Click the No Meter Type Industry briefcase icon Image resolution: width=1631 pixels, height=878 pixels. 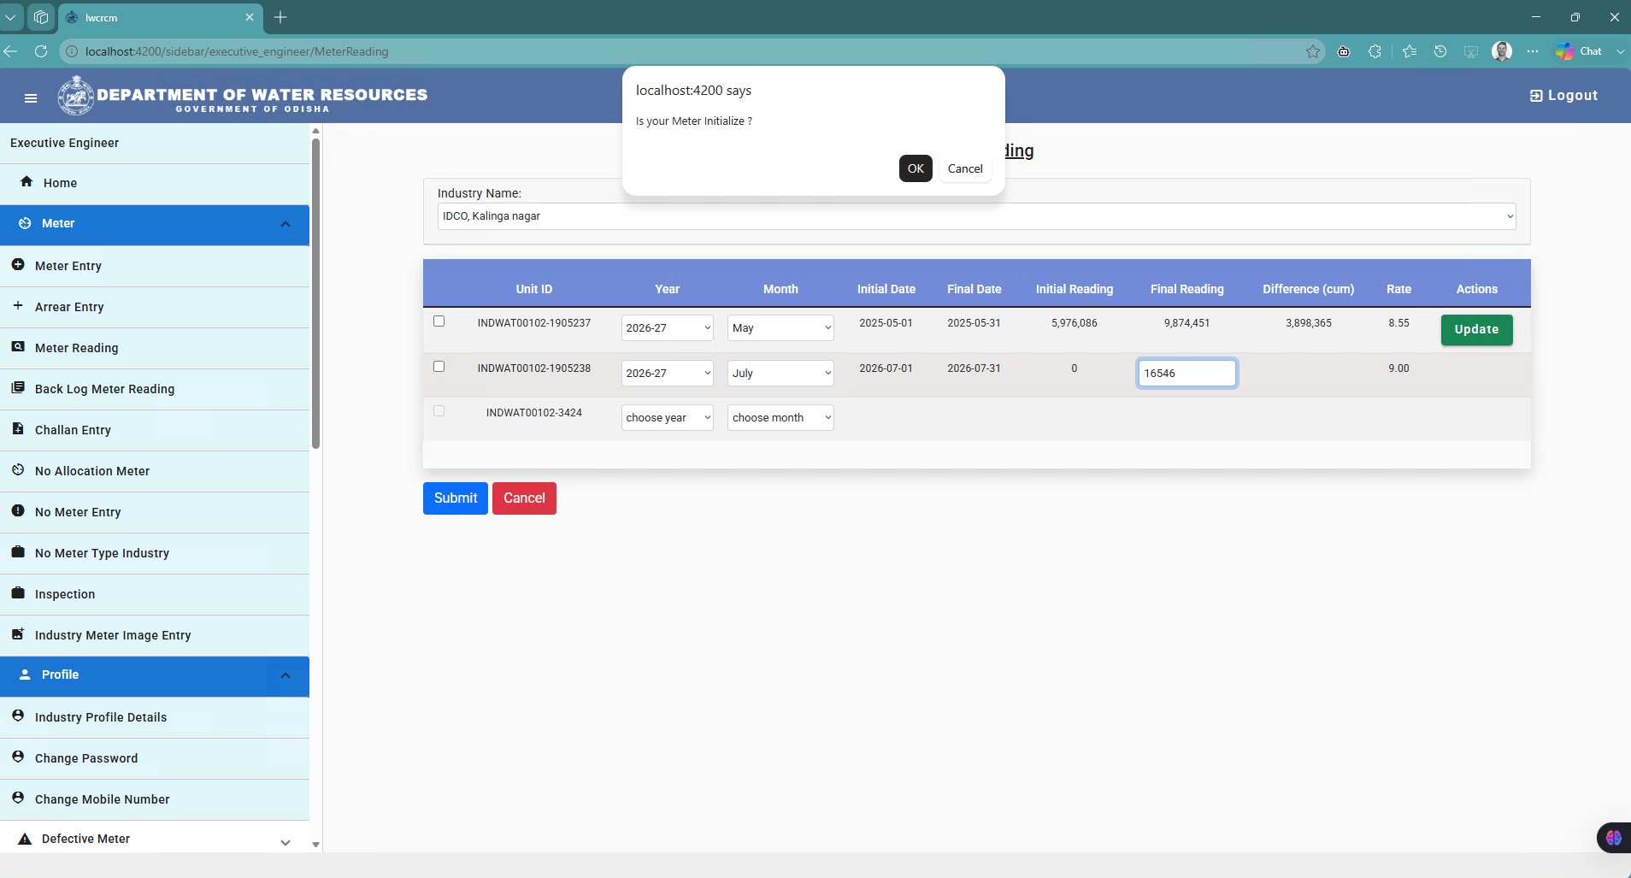coord(18,551)
